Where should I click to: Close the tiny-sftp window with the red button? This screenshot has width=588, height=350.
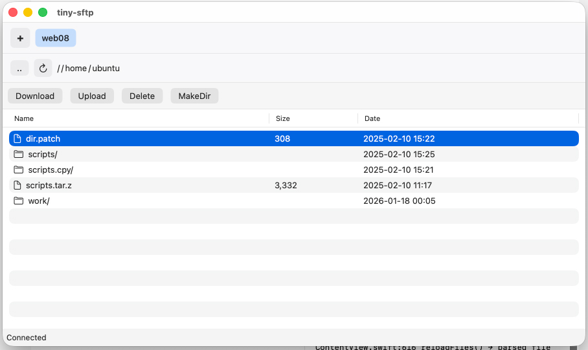coord(13,12)
